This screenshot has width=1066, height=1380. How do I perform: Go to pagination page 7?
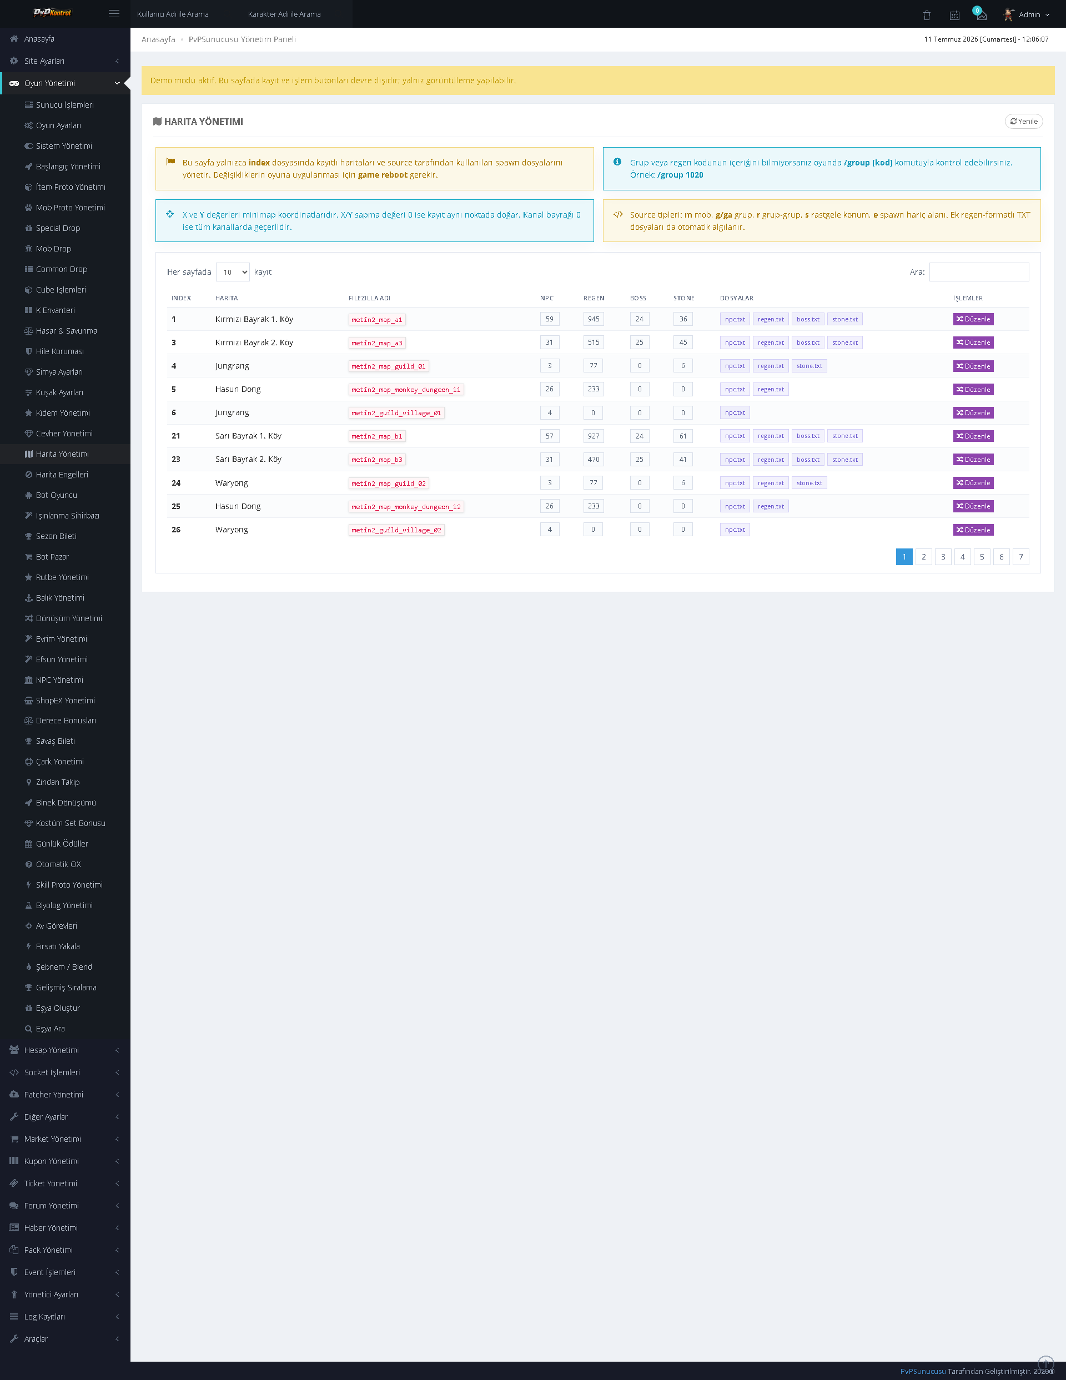click(1020, 557)
